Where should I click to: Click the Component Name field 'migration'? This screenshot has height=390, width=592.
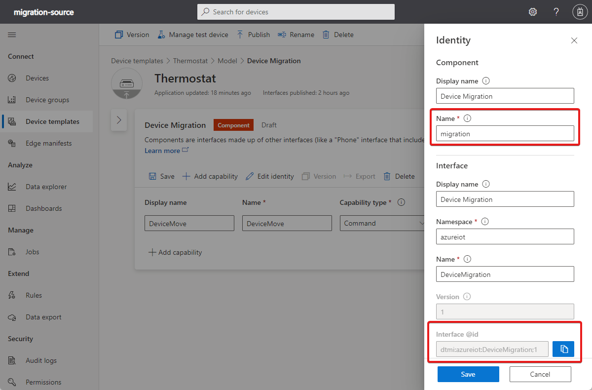tap(505, 133)
